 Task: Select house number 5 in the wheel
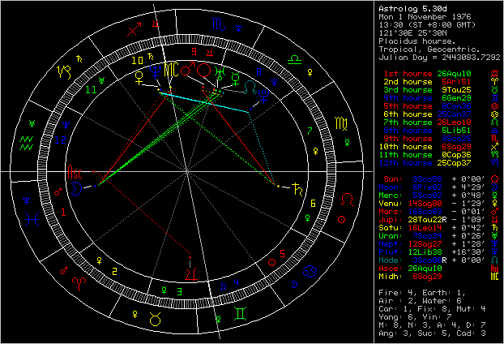point(282,254)
